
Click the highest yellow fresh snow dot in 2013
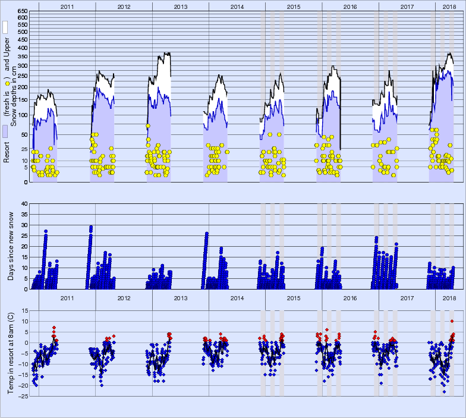tap(147, 126)
